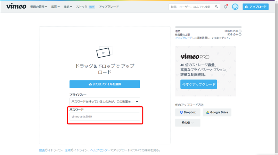Click the blue アップロード button in header
This screenshot has width=278, height=155.
(255, 7)
